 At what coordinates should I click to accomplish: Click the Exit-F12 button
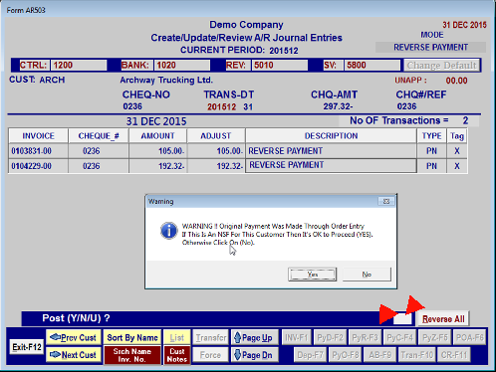click(27, 347)
